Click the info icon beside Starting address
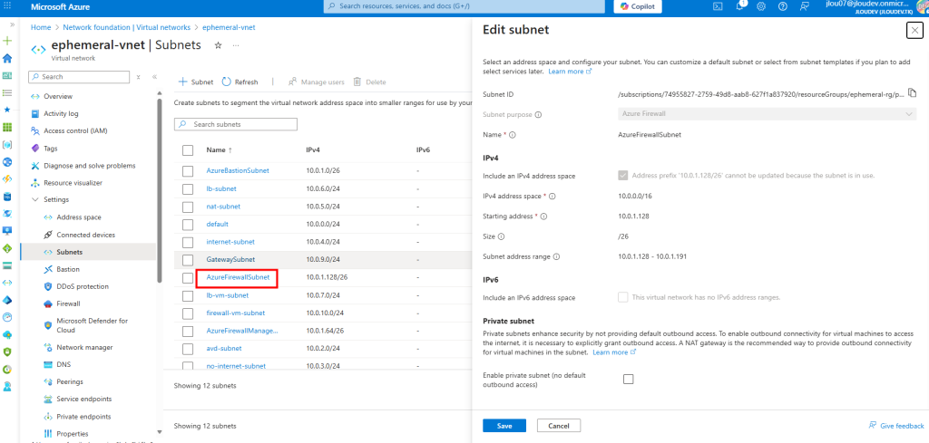Viewport: 929px width, 443px height. (x=544, y=217)
